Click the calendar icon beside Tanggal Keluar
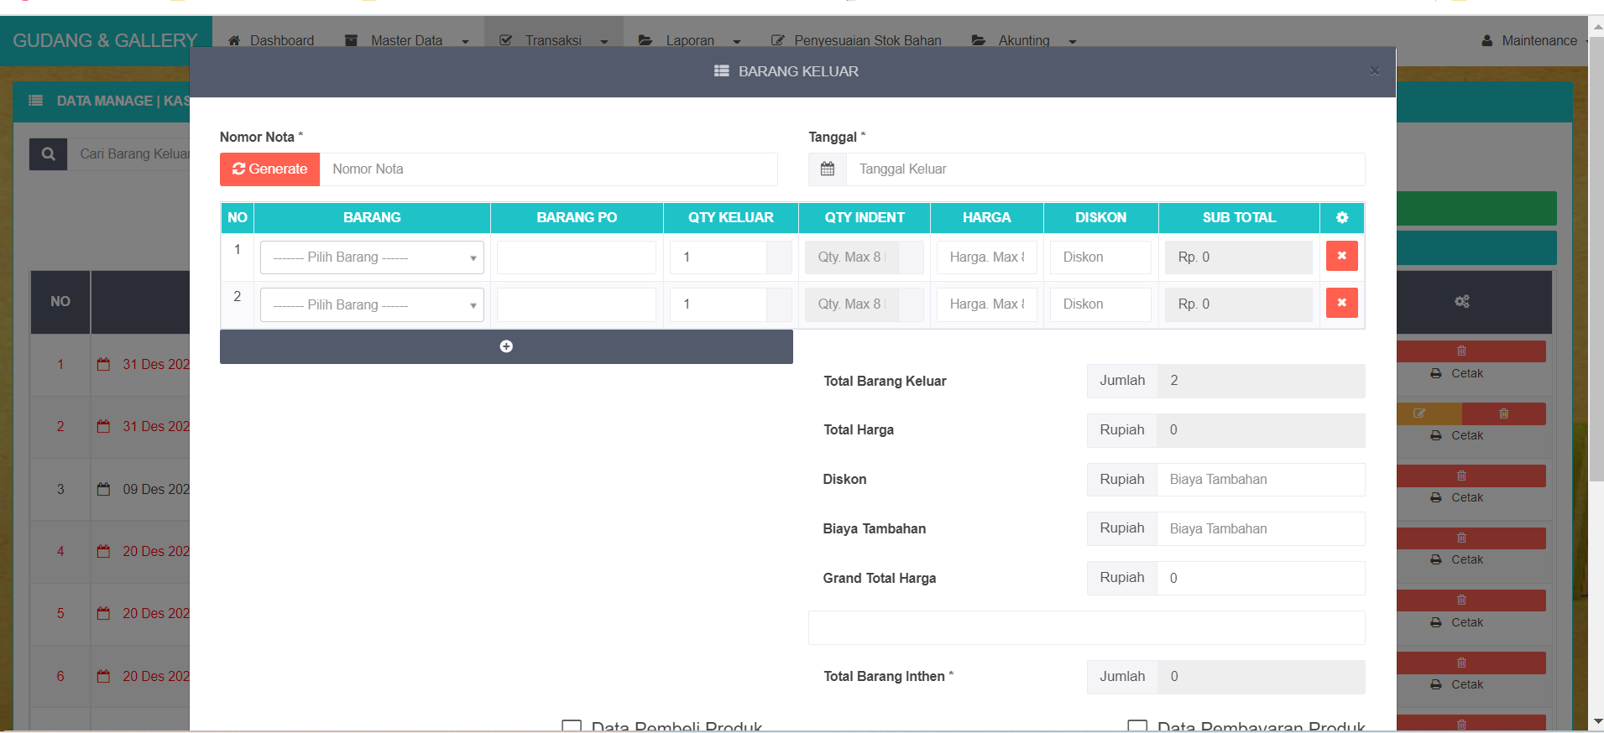This screenshot has height=733, width=1604. [827, 169]
